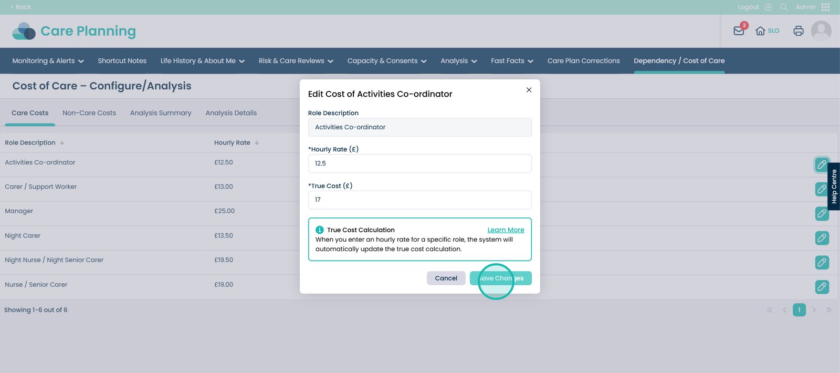Open the Analysis Summary tab
The height and width of the screenshot is (373, 840).
click(x=161, y=113)
